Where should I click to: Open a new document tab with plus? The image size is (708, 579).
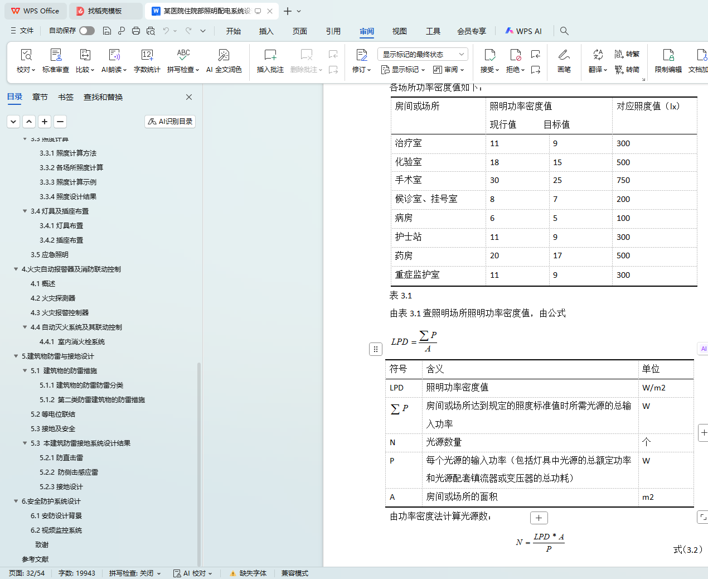(288, 11)
